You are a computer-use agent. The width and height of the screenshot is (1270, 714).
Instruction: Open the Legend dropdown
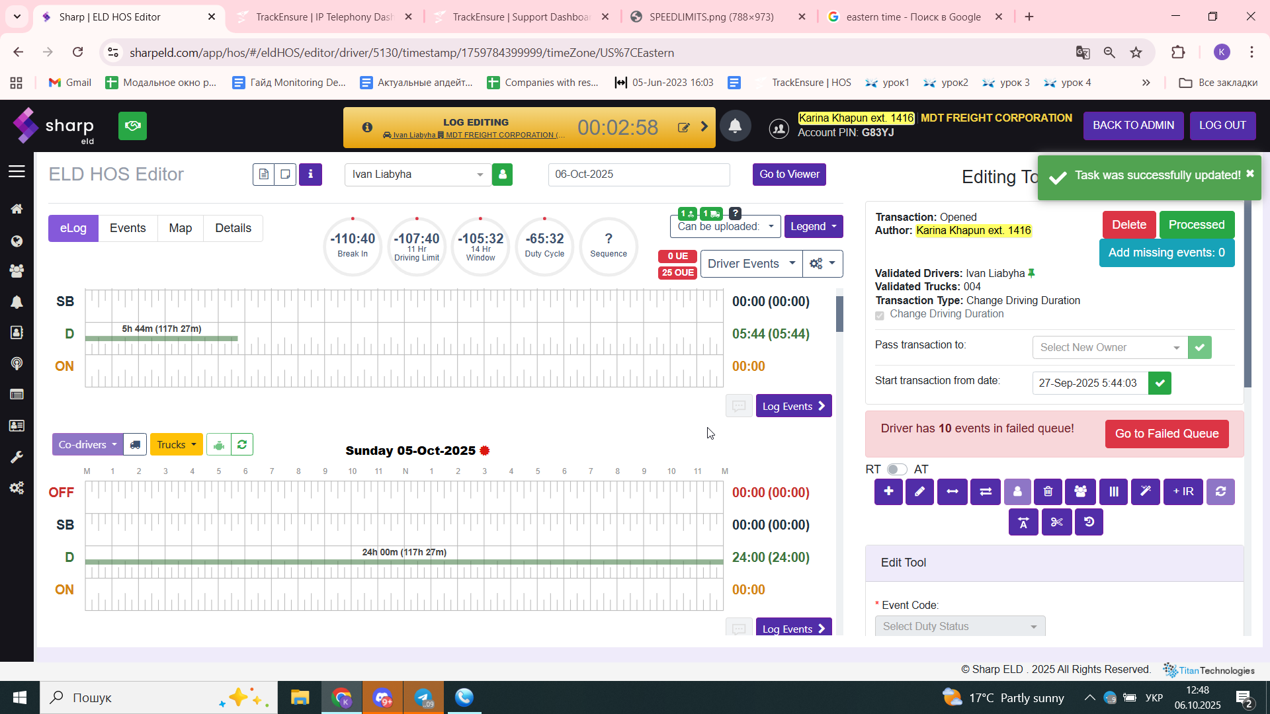point(813,227)
